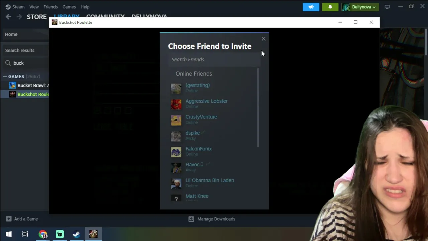
Task: Go back with the back arrow
Action: pos(9,17)
